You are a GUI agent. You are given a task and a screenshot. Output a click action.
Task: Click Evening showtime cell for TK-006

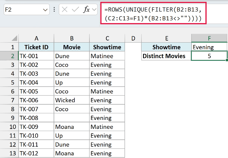point(107,100)
